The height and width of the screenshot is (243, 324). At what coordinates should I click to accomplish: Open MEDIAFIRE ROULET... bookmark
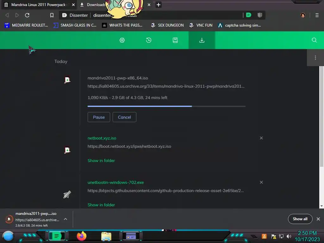(26, 25)
